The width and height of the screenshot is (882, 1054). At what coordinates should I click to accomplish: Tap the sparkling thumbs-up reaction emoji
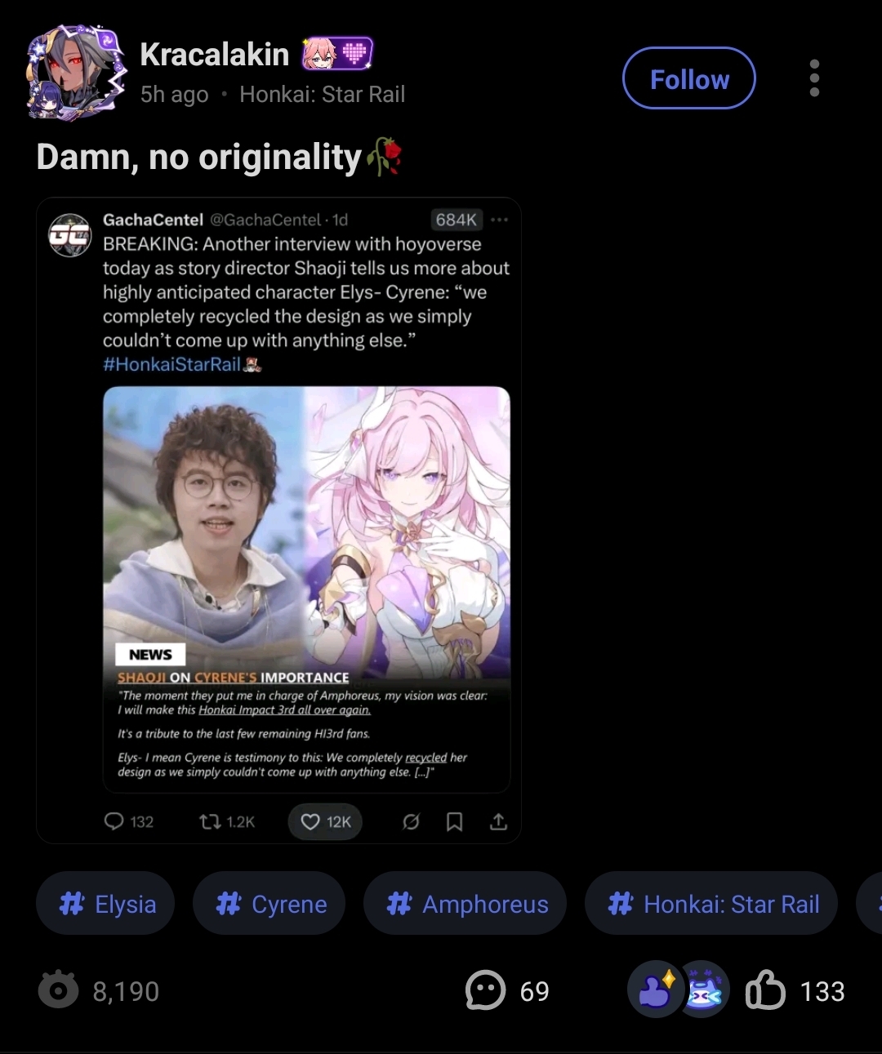[655, 990]
